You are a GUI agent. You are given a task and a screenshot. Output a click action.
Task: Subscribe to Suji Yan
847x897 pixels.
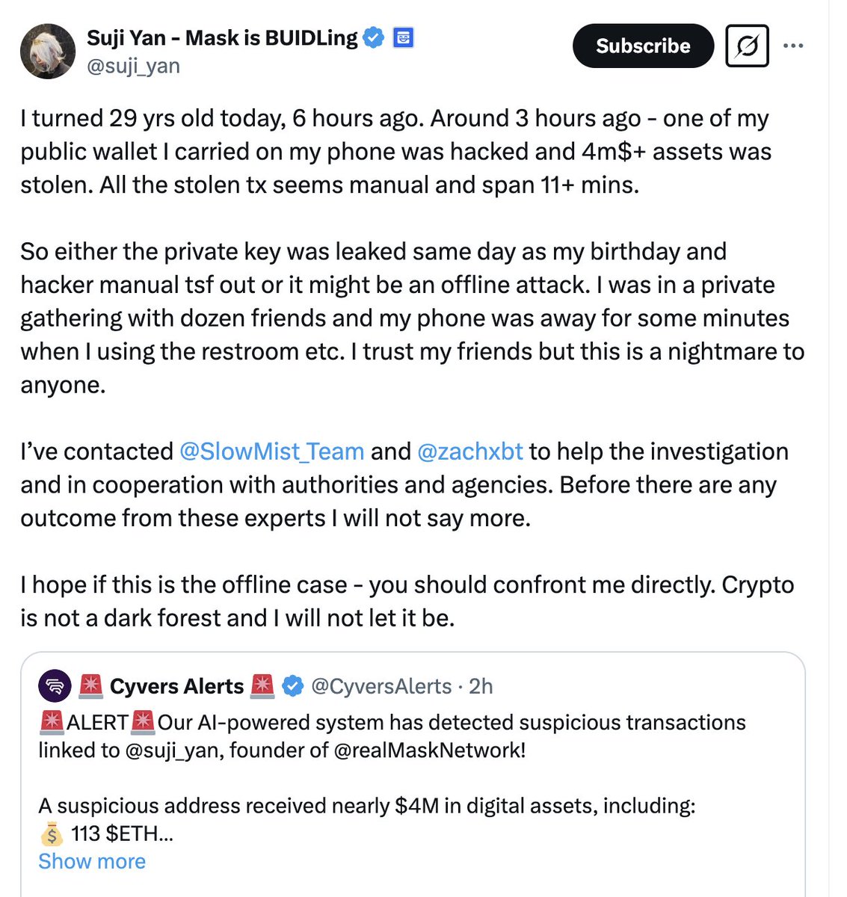pos(642,46)
